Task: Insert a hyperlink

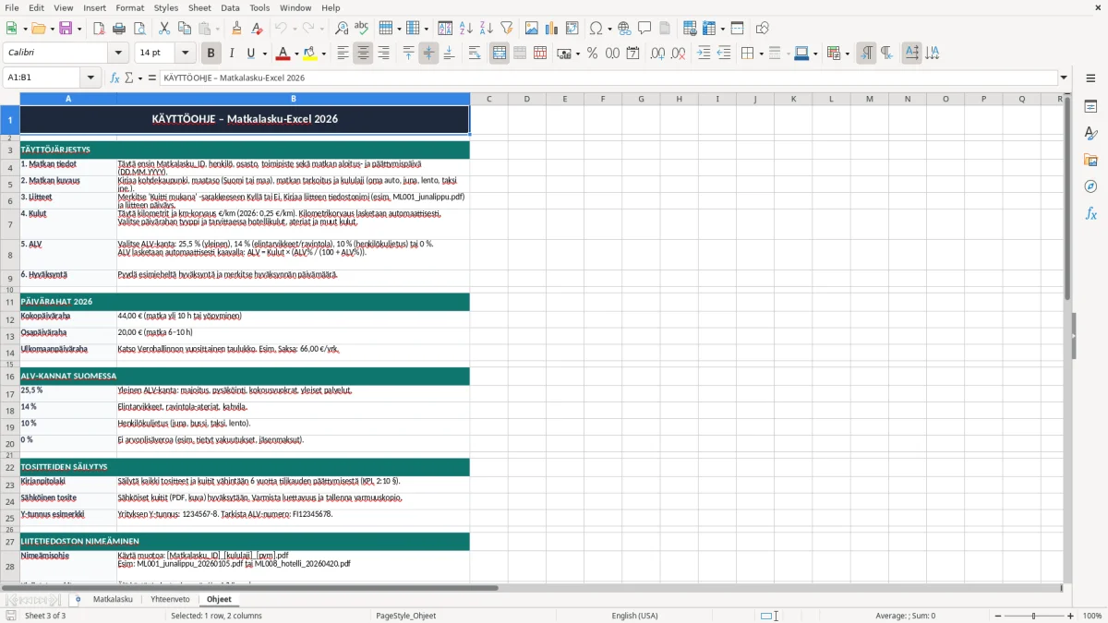Action: coord(624,29)
